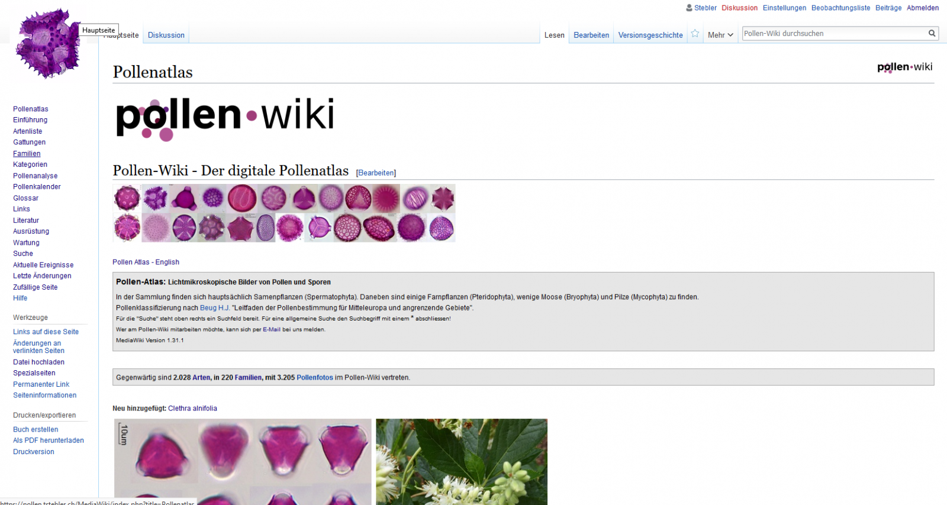Open Druckversion
Viewport: 947px width, 505px height.
pos(34,452)
